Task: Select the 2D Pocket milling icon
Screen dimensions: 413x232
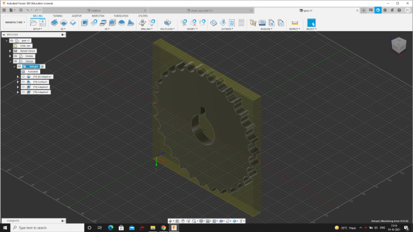Action: [x=63, y=22]
